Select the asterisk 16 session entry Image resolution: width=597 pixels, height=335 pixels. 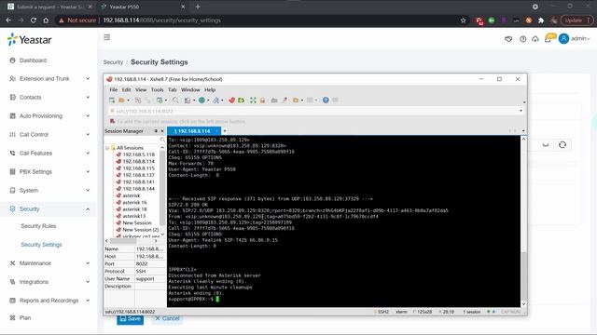click(x=134, y=203)
